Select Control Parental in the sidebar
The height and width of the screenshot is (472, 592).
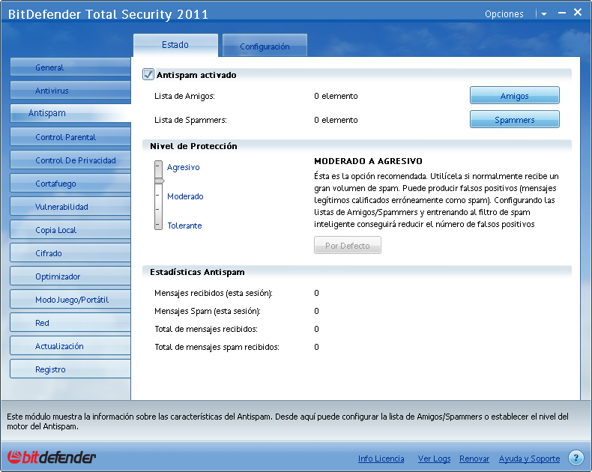pyautogui.click(x=70, y=137)
